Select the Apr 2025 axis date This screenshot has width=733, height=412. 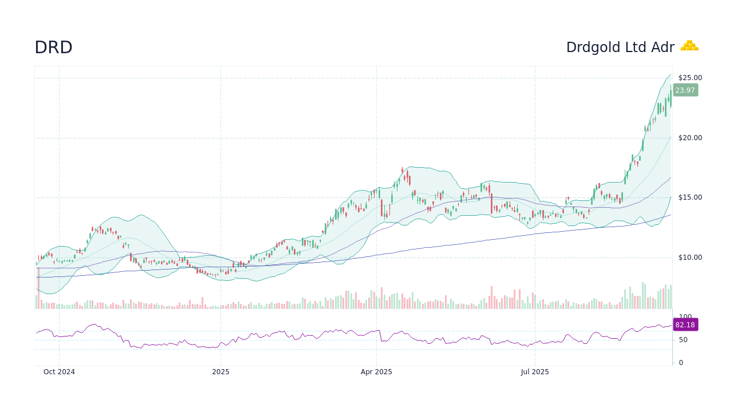click(x=377, y=371)
